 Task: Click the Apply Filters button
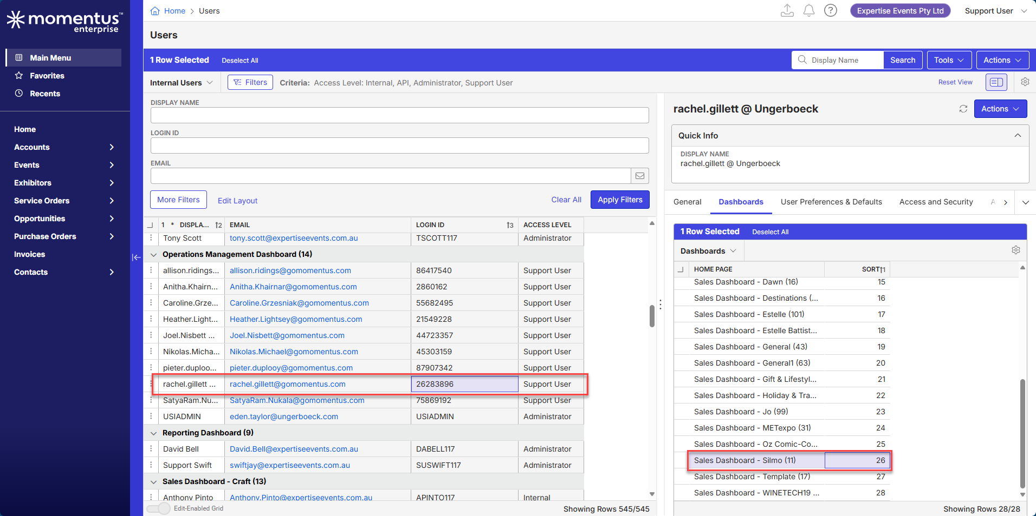tap(620, 200)
